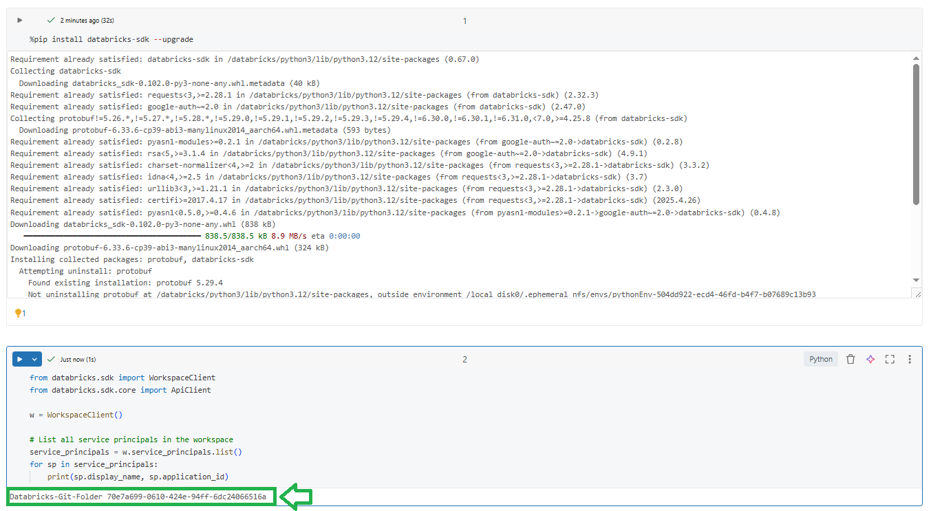This screenshot has height=511, width=931.
Task: Delete cell 2 using the trash icon
Action: tap(850, 359)
